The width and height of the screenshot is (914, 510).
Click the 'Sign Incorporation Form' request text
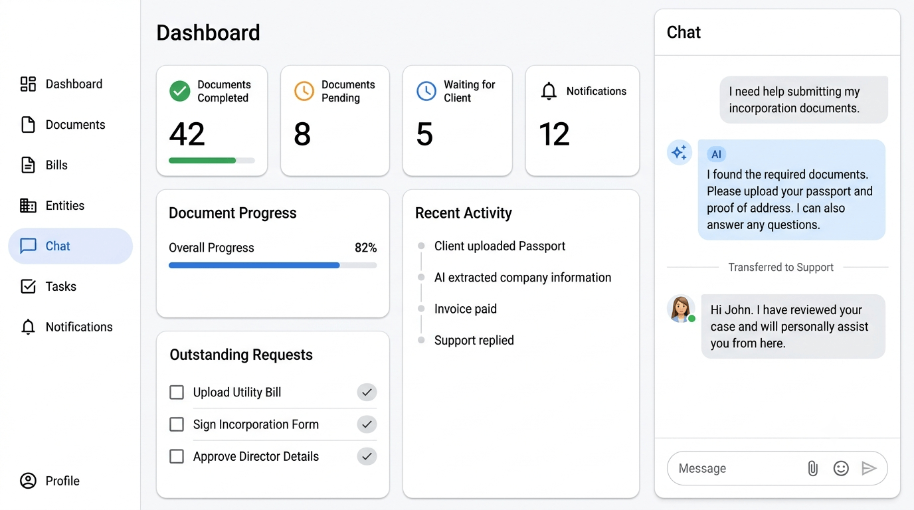(x=256, y=424)
